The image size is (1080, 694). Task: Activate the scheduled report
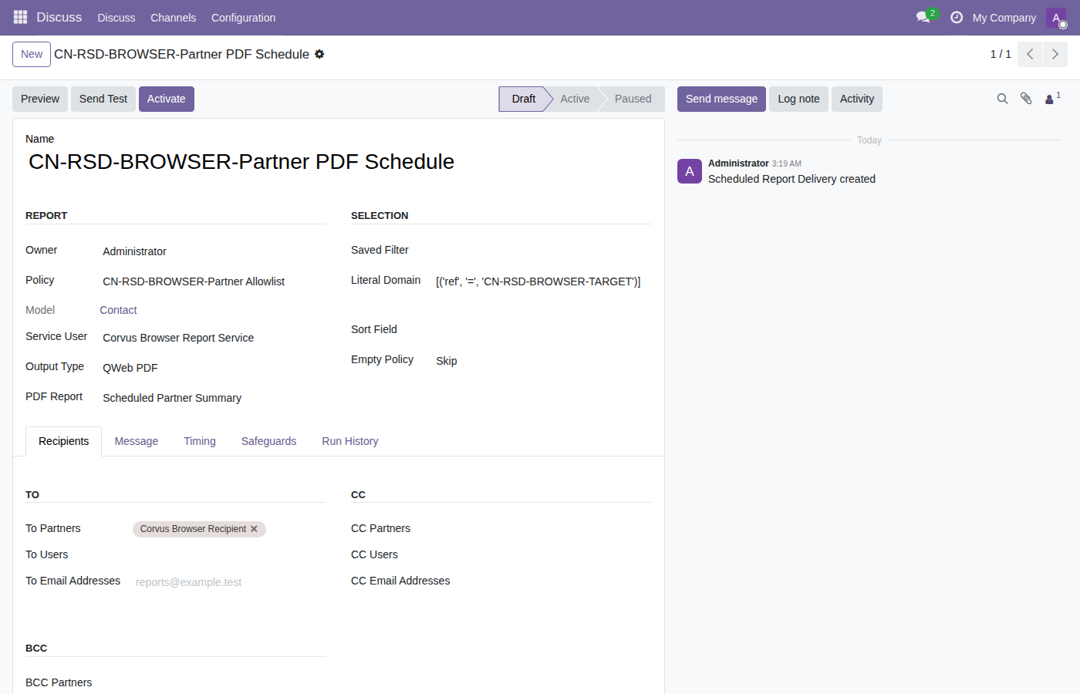point(167,99)
